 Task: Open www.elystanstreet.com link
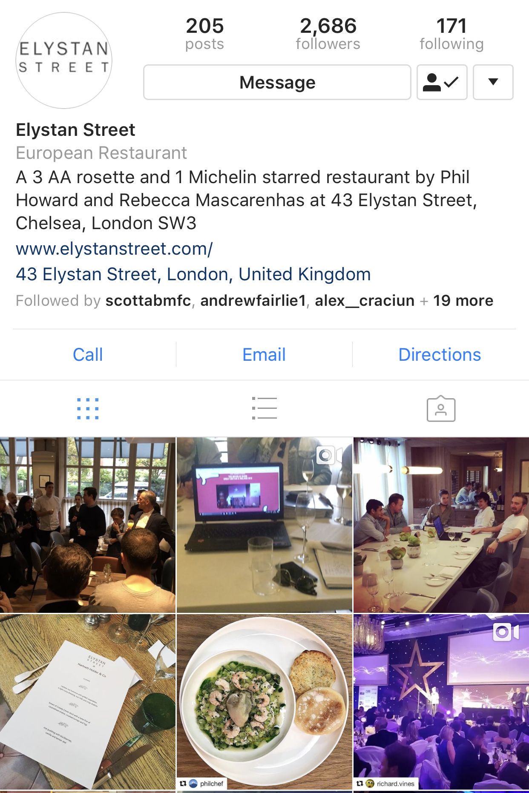[114, 249]
